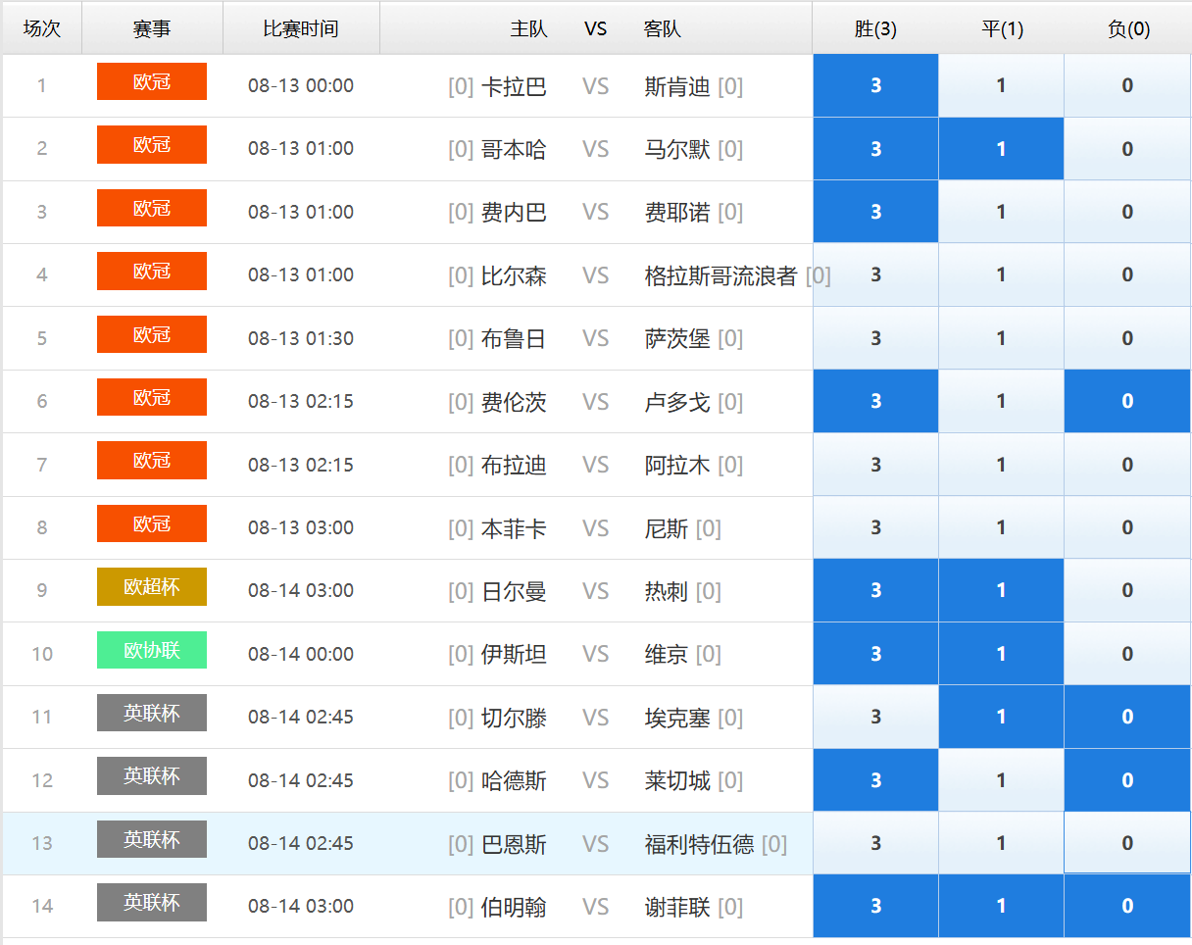Click the 欧冠 tag in the 卡拉巴 row
This screenshot has width=1192, height=945.
(x=152, y=81)
